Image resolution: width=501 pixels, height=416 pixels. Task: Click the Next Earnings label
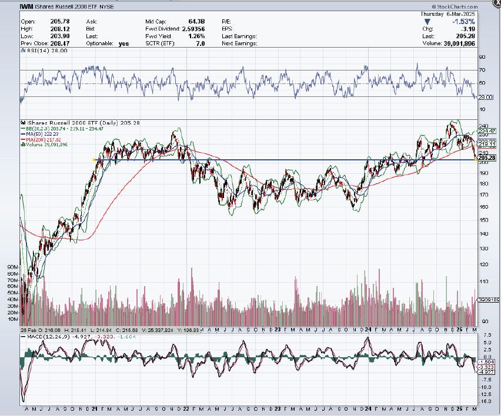point(240,43)
